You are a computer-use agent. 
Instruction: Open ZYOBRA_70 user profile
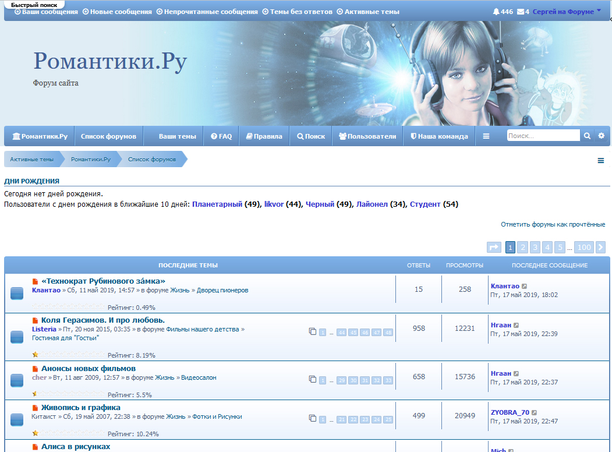pos(510,412)
